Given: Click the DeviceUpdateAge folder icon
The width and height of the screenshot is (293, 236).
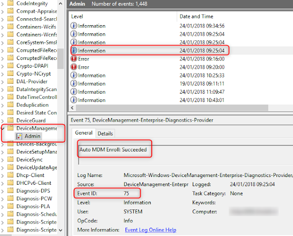Looking at the screenshot, I should pyautogui.click(x=11, y=167).
